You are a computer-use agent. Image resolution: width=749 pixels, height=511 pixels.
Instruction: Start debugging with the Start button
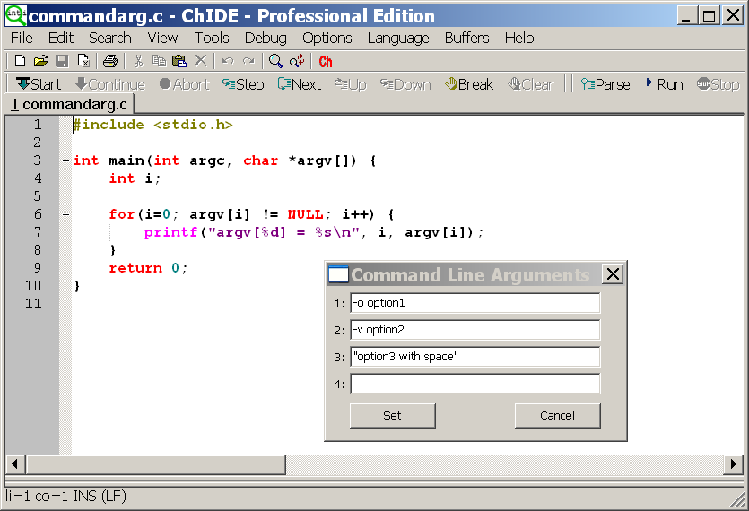point(39,84)
